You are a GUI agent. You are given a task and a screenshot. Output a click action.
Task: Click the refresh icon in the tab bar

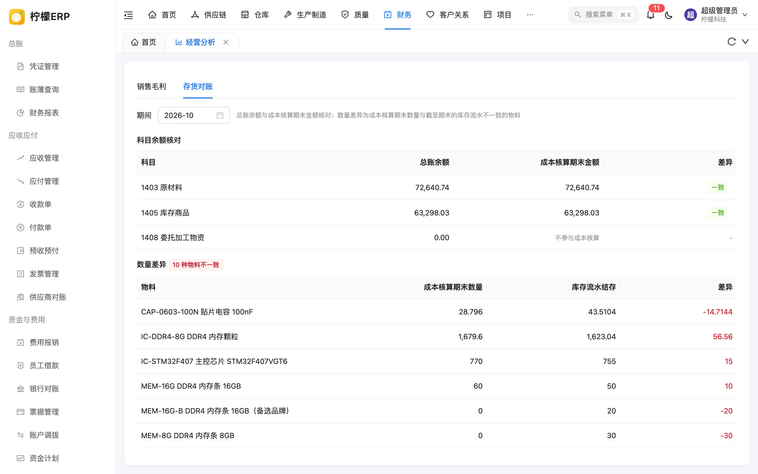[x=731, y=42]
